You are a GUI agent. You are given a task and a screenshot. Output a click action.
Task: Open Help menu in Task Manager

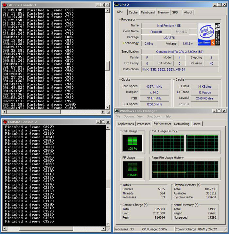pos(167,116)
